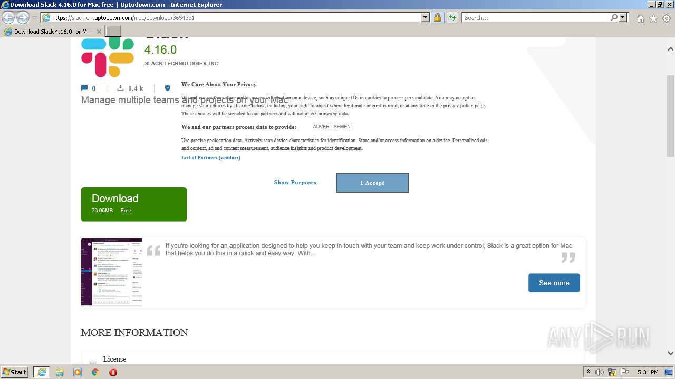Open the Favorites star icon

pyautogui.click(x=653, y=18)
